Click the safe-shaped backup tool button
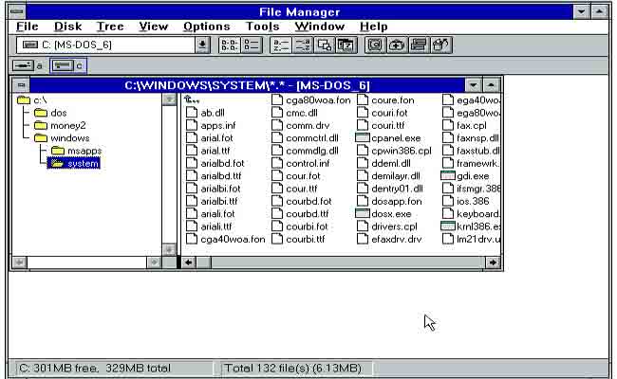This screenshot has height=379, width=617. tap(375, 45)
